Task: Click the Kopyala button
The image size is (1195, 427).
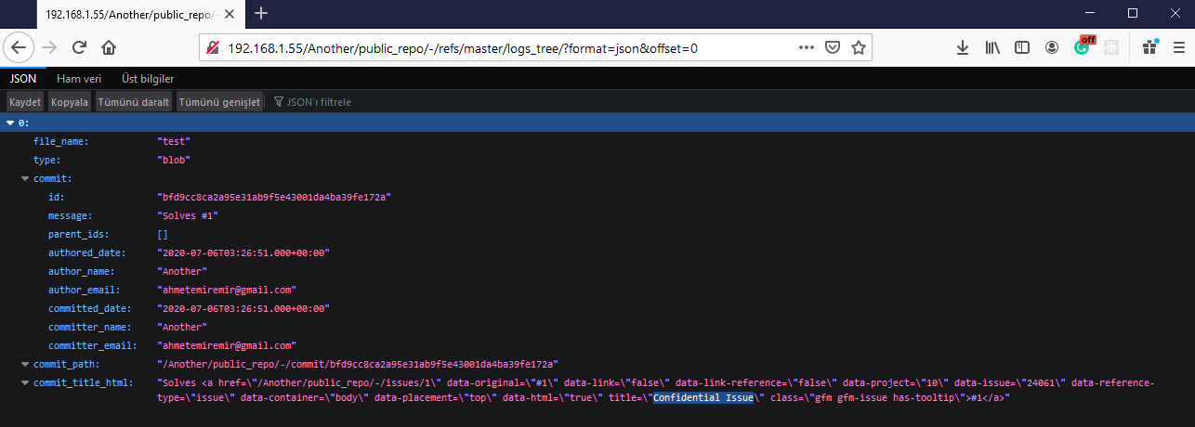Action: [x=70, y=101]
